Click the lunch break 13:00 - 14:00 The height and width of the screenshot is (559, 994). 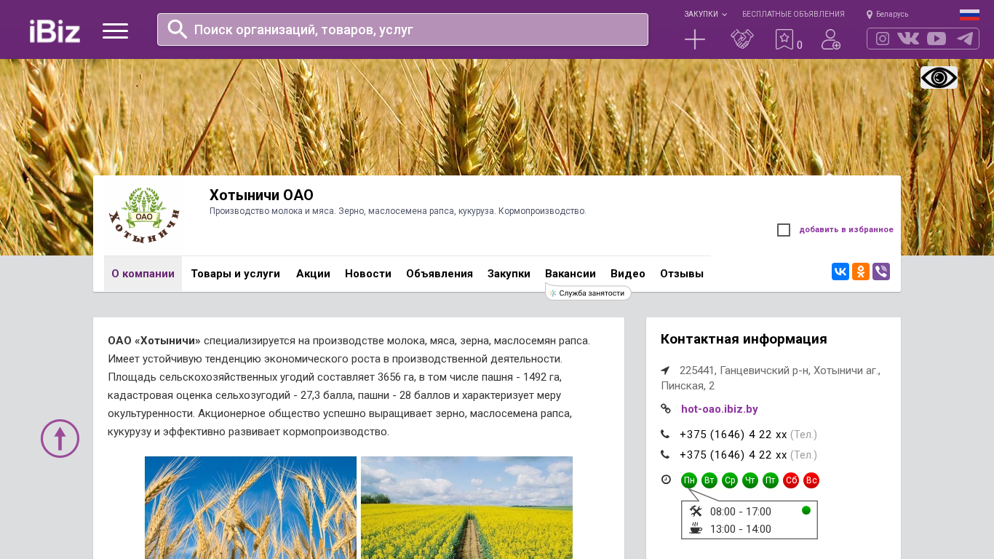coord(741,529)
